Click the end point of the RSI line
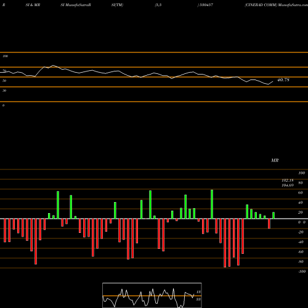This screenshot has height=308, width=308. pyautogui.click(x=273, y=81)
